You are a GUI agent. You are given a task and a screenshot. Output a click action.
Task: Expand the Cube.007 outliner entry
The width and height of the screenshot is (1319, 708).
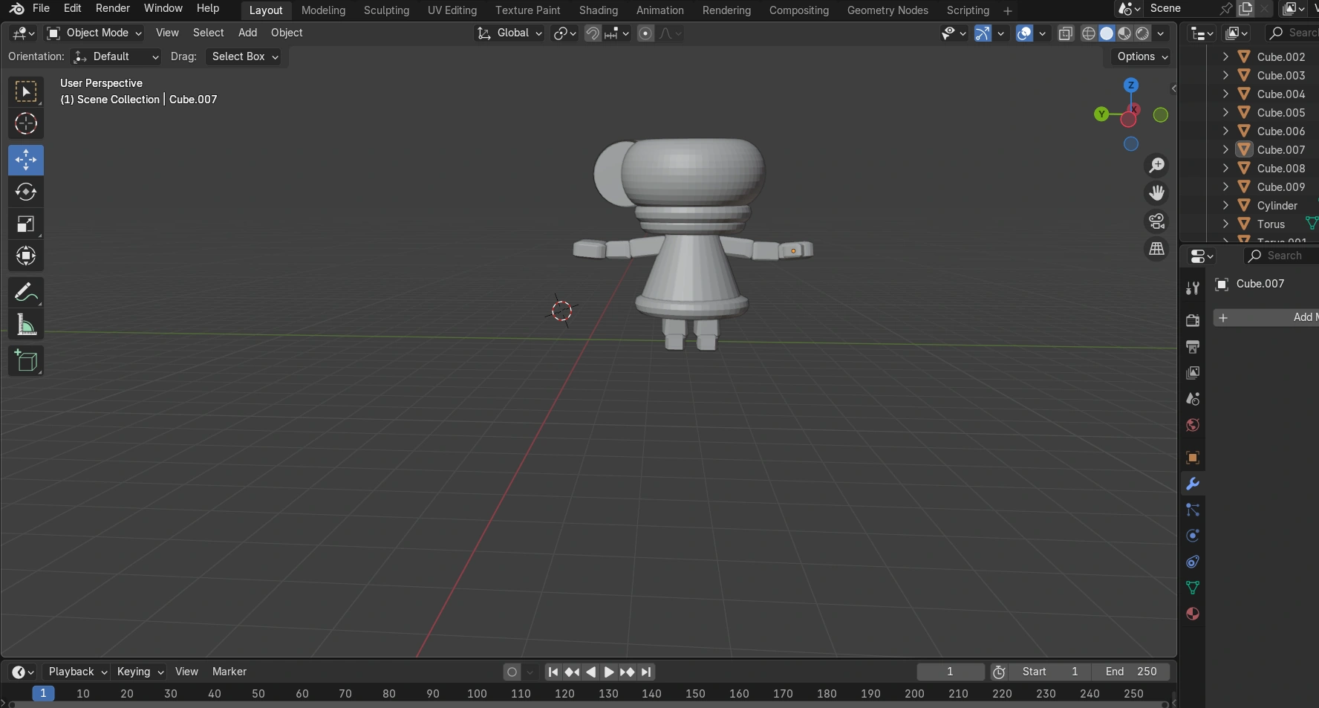click(x=1225, y=149)
